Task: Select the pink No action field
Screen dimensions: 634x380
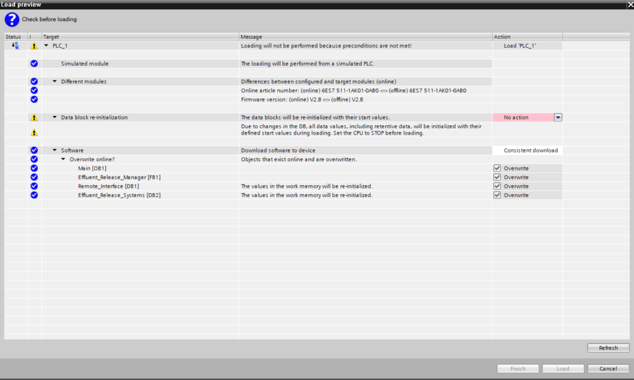Action: coord(523,117)
